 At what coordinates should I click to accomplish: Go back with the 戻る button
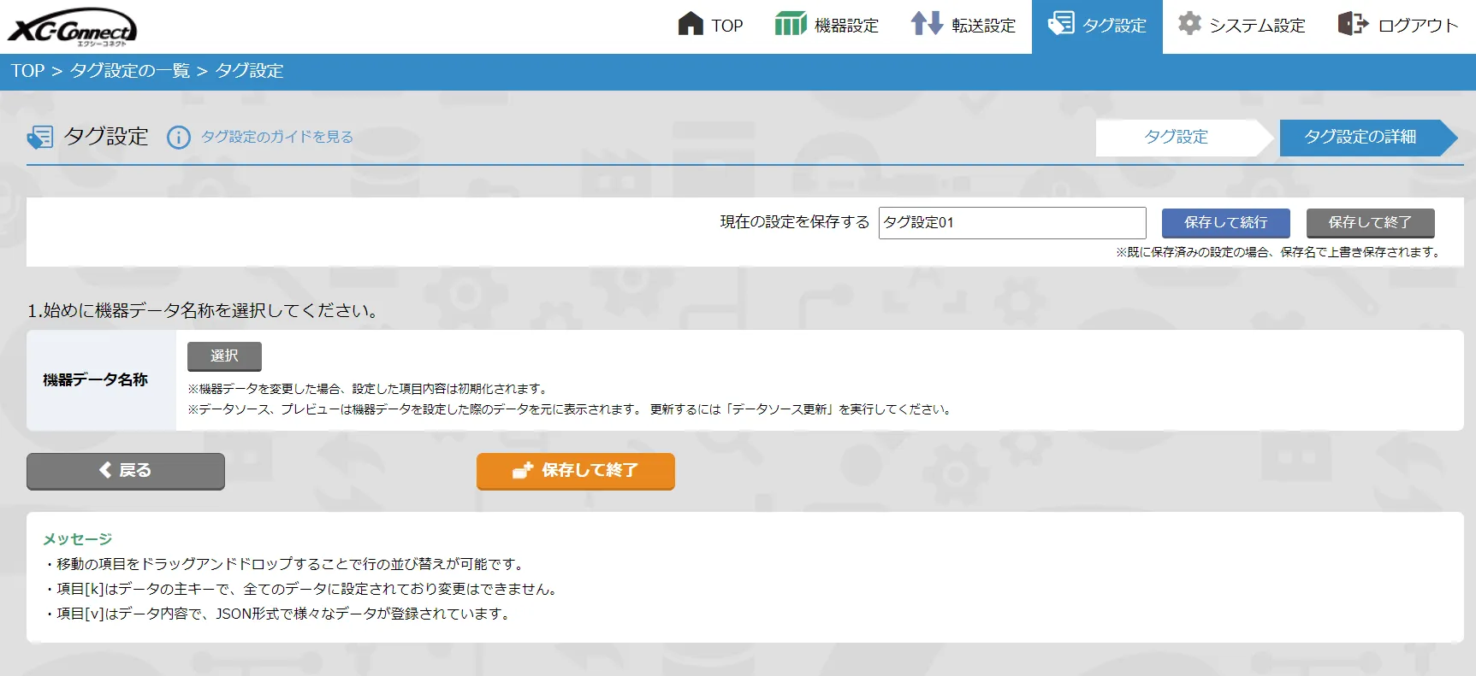click(126, 471)
